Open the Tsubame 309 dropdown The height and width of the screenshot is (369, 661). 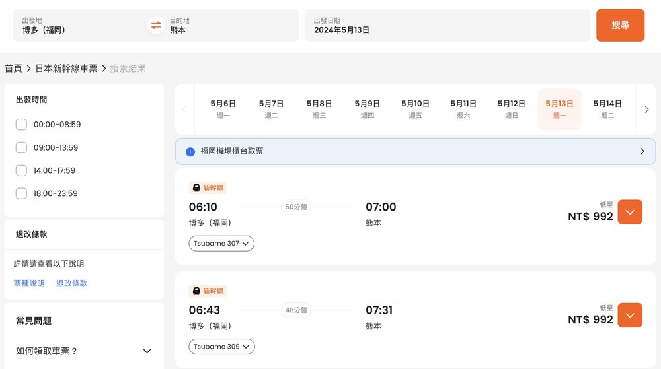(x=221, y=347)
